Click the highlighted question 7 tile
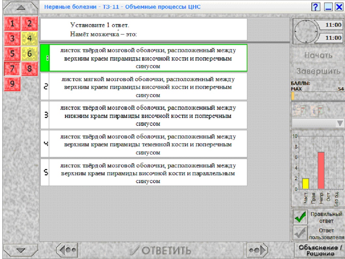345x259 pixels. coord(12,69)
